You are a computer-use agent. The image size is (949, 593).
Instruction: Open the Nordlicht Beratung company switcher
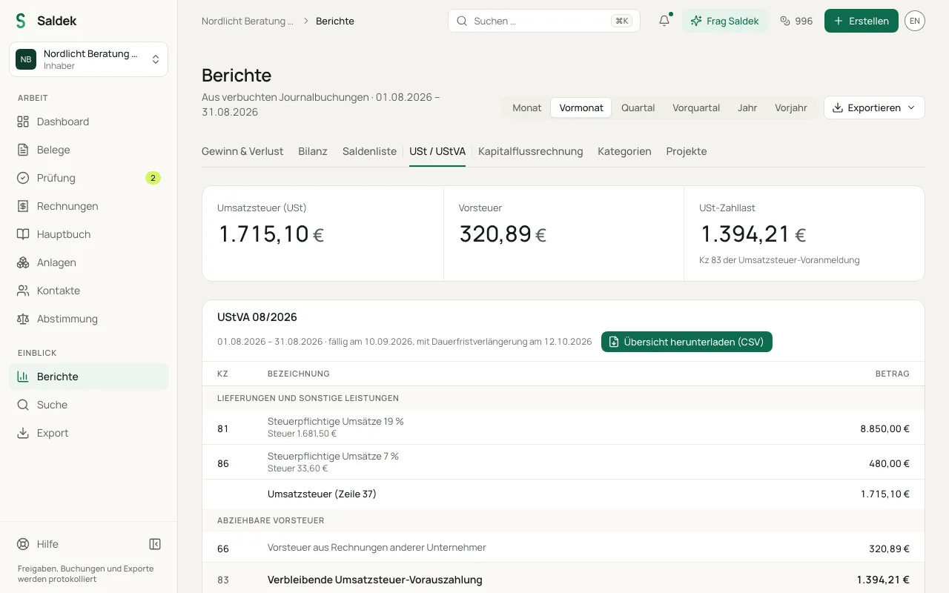click(x=89, y=59)
